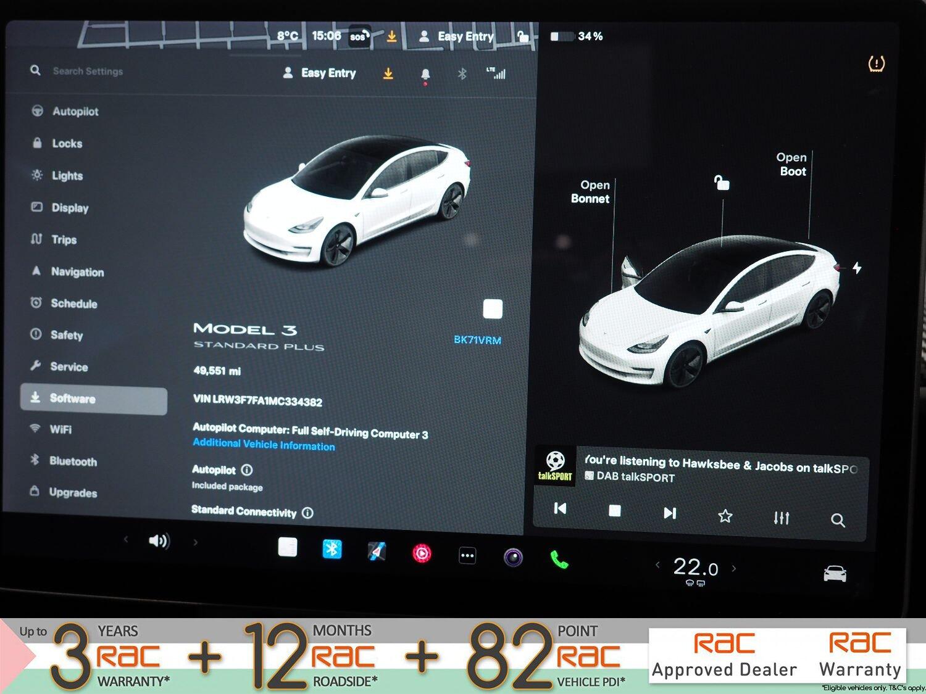This screenshot has height=694, width=926.
Task: Open the Display settings menu
Action: [70, 208]
